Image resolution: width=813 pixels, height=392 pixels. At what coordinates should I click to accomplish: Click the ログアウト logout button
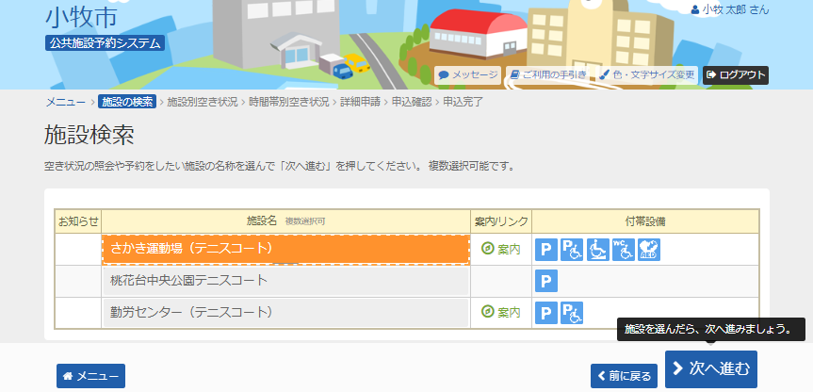coord(736,74)
